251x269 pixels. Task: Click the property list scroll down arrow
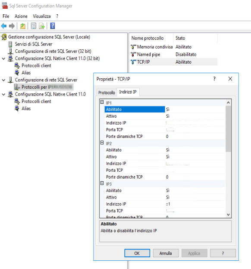click(x=228, y=215)
